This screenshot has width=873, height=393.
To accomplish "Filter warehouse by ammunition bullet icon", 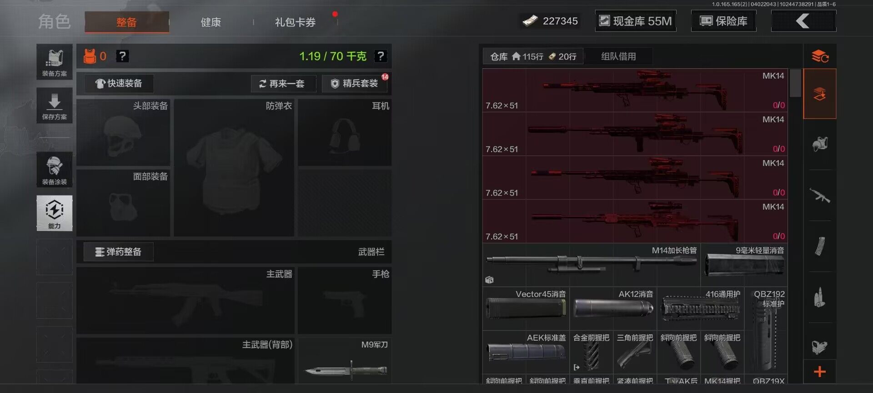I will [820, 297].
